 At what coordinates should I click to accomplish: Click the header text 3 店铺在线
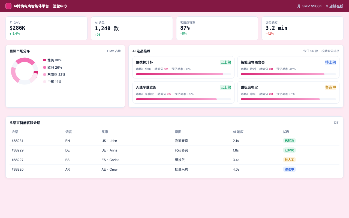pos(335,6)
